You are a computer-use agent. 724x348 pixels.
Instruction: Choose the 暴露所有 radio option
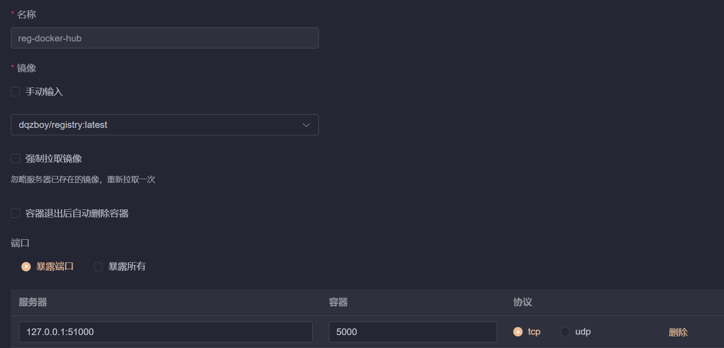(x=98, y=266)
